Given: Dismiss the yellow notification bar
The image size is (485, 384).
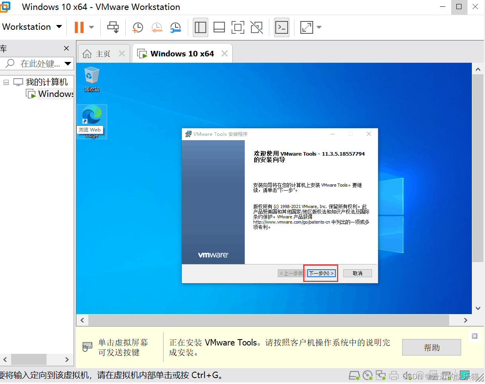Looking at the screenshot, I should [474, 336].
